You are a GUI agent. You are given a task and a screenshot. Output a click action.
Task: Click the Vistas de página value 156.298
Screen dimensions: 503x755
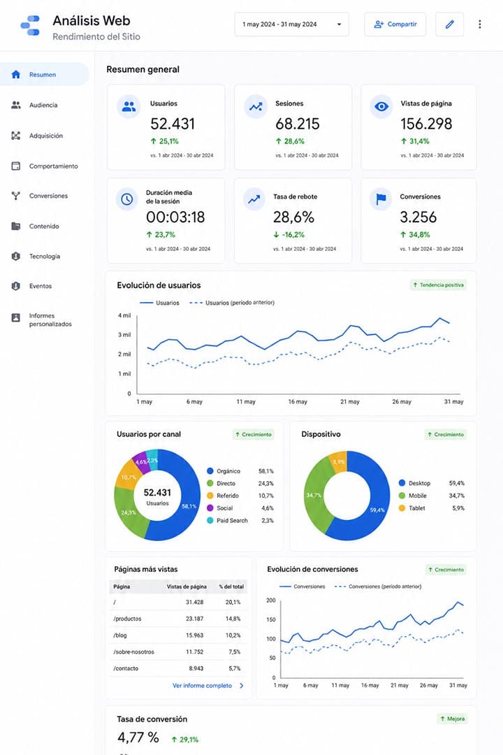tap(426, 124)
